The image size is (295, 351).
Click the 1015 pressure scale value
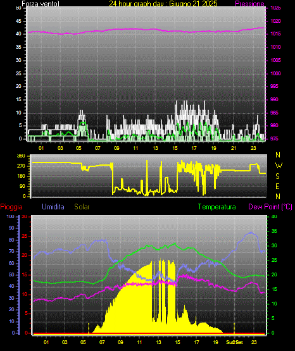[x=275, y=34]
